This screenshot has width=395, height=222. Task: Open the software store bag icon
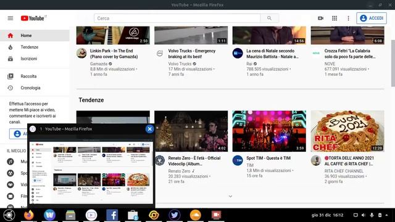pos(133,215)
